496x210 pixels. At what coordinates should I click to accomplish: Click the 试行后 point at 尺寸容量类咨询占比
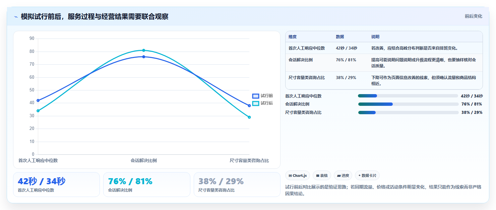point(249,117)
